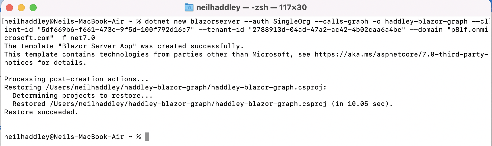Viewport: 492px width, 146px height.
Task: Close the Terminal window with red button
Action: 9,8
